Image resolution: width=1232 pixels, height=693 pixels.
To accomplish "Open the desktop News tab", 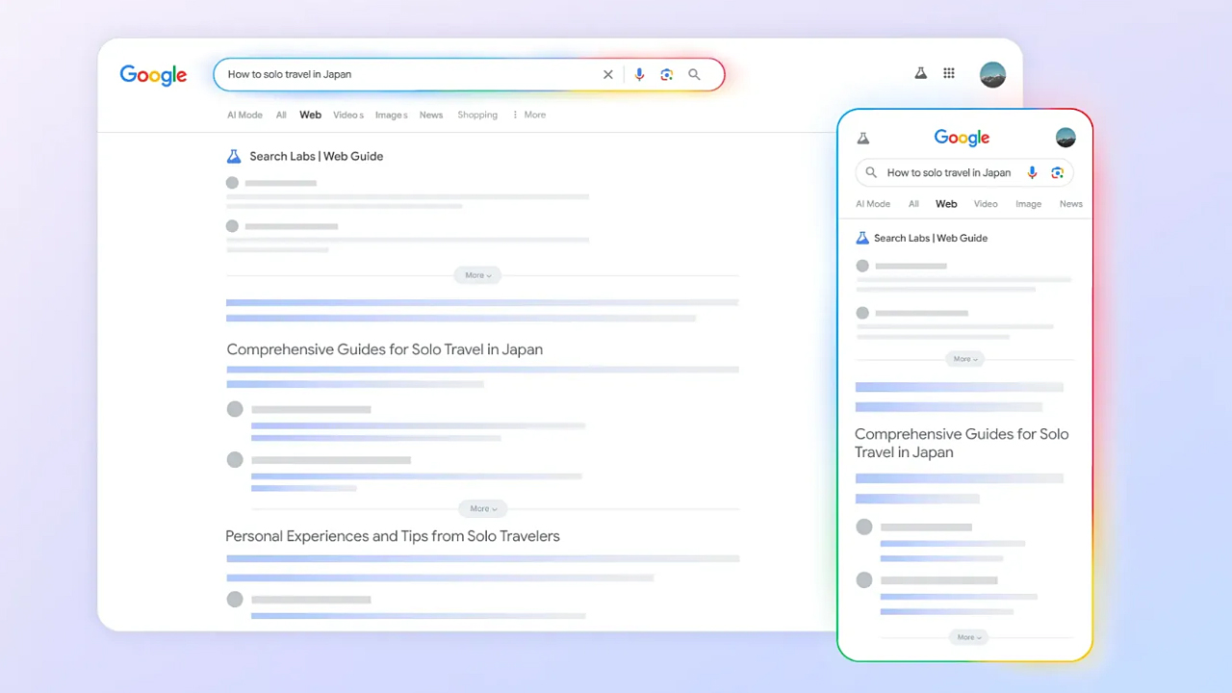I will (x=431, y=115).
